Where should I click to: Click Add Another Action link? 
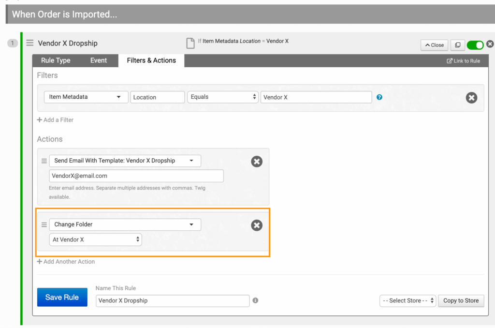click(x=66, y=262)
